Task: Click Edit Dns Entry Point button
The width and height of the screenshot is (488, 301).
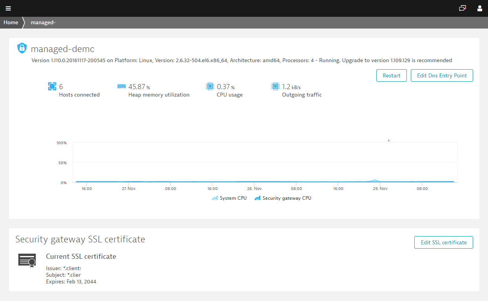Action: 442,75
